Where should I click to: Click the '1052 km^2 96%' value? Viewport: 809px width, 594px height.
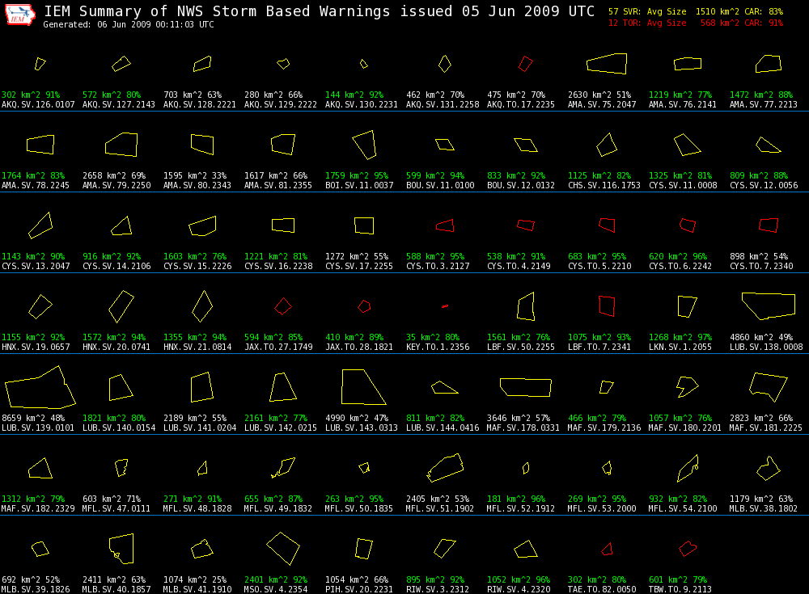519,580
